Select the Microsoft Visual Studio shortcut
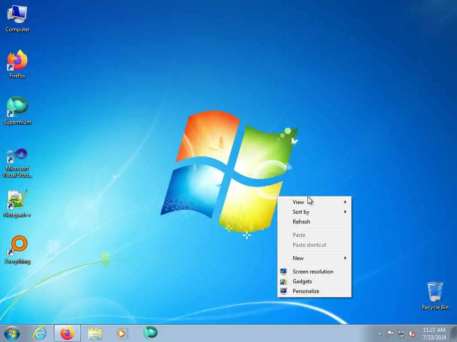Image resolution: width=457 pixels, height=342 pixels. point(17,163)
